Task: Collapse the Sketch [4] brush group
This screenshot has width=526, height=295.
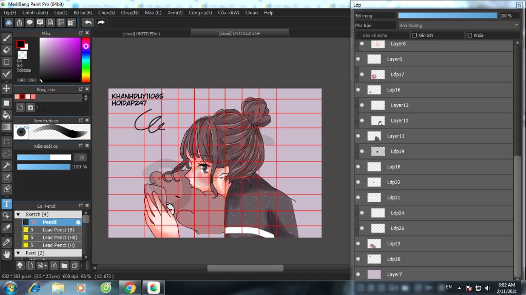Action: [x=18, y=214]
